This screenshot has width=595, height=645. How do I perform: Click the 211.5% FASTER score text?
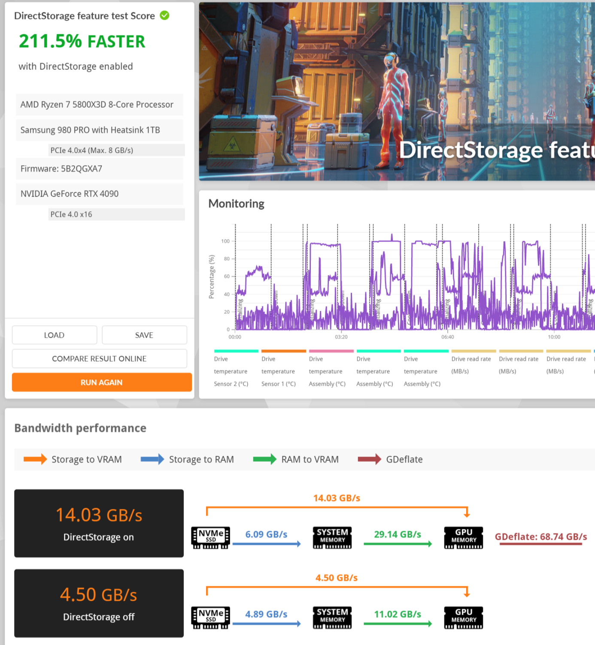(82, 42)
